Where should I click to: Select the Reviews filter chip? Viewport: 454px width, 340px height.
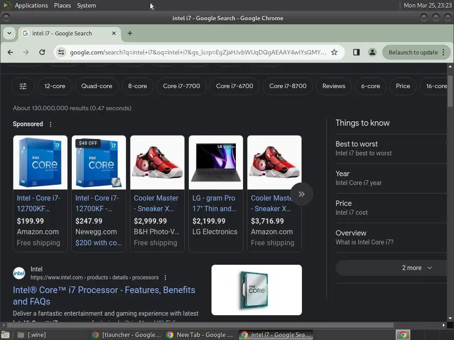coord(334,86)
